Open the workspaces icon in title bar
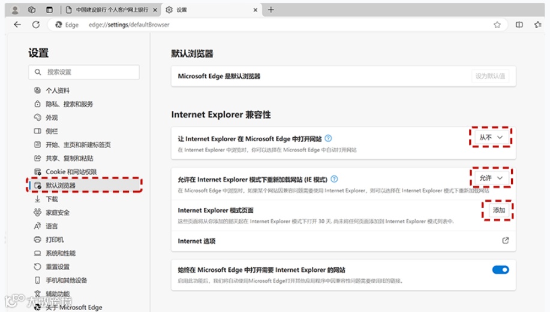This screenshot has width=550, height=312. (32, 10)
